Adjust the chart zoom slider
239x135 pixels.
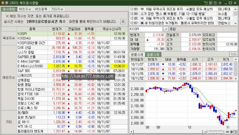pyautogui.click(x=216, y=132)
